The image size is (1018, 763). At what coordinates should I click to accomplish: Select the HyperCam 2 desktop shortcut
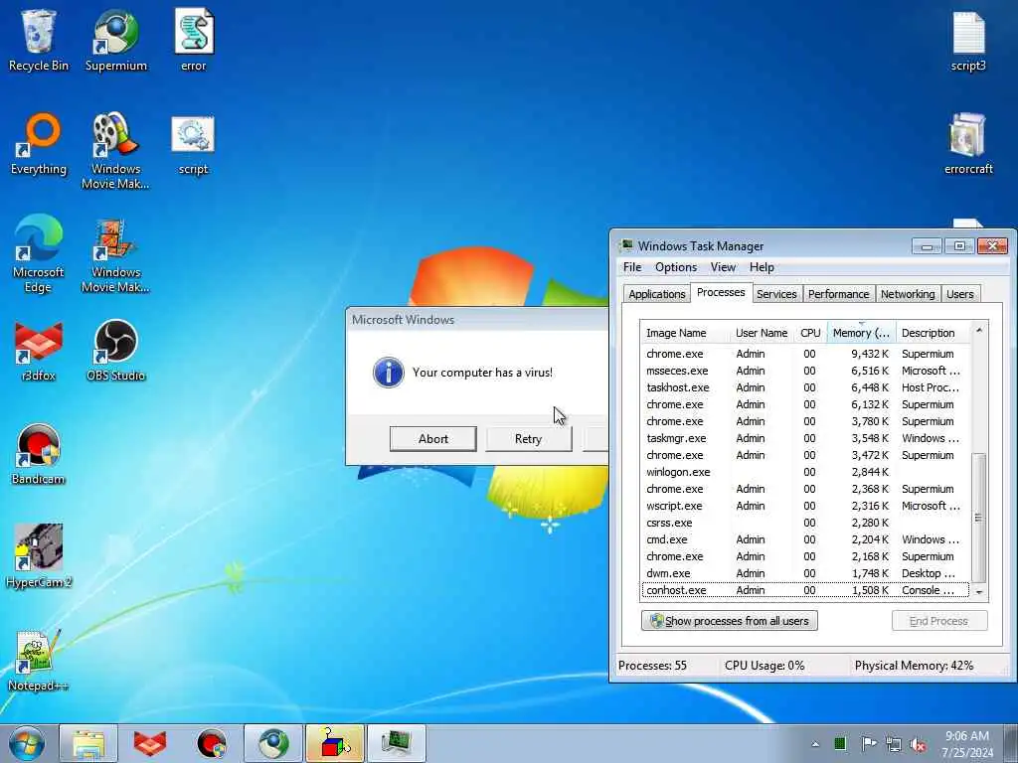pyautogui.click(x=39, y=556)
